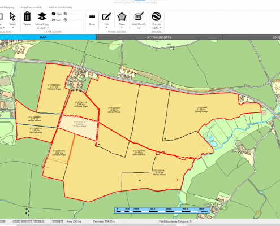The width and height of the screenshot is (280, 226).
Task: Click the Google Earth globe icon
Action: tap(156, 16)
